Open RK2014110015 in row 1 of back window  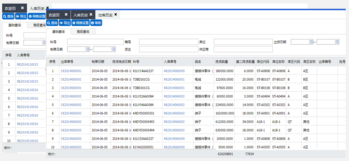coord(27,64)
